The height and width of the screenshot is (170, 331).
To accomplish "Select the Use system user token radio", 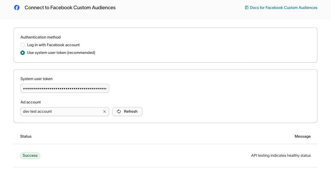I will point(22,53).
